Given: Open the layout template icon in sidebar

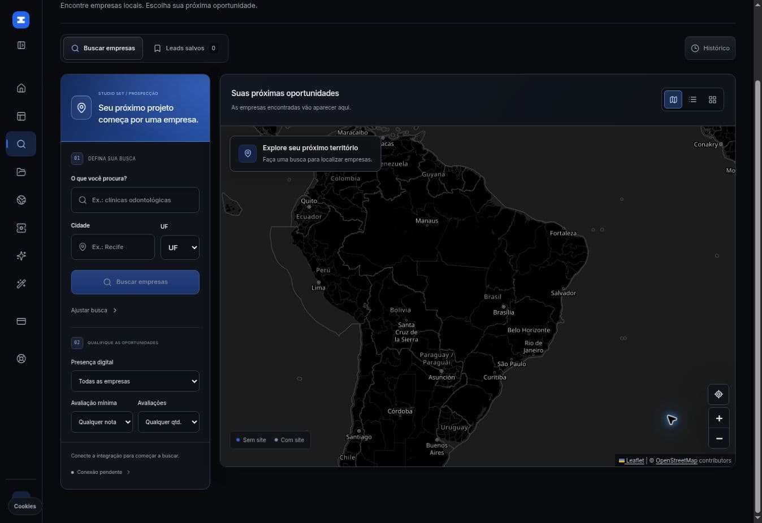Looking at the screenshot, I should click(21, 116).
